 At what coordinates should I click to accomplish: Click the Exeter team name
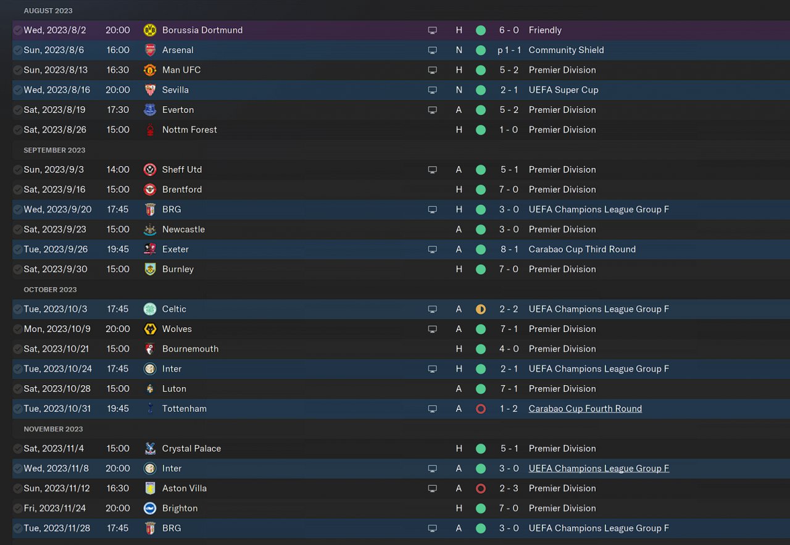point(175,249)
